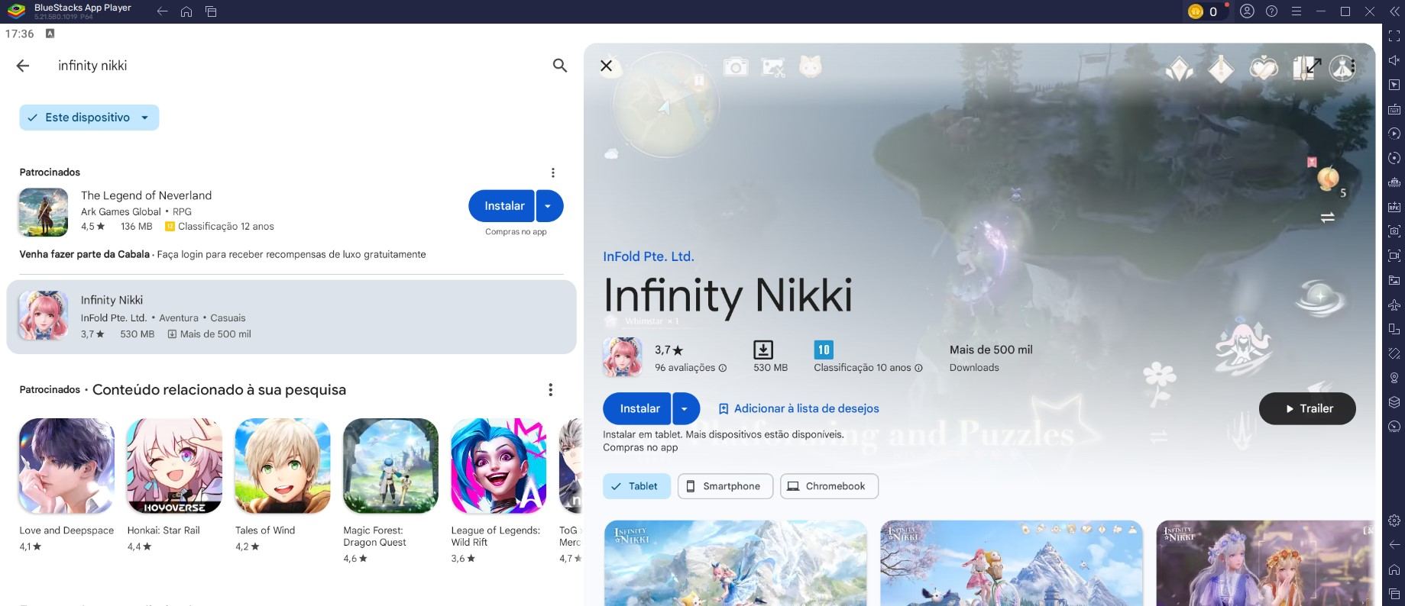The width and height of the screenshot is (1405, 606).
Task: Click BlueStacks title bar back arrow
Action: tap(162, 11)
